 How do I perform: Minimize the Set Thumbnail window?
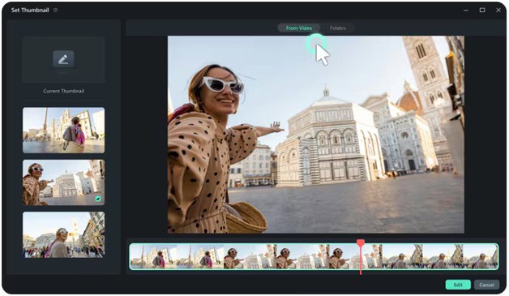click(466, 10)
